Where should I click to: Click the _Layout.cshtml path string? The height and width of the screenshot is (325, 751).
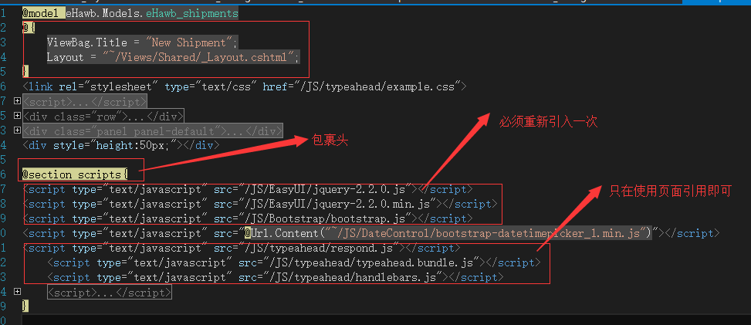click(199, 58)
